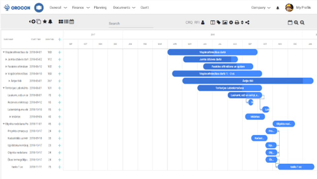
Task: Click the Task Name column header
Action: click(x=9, y=39)
